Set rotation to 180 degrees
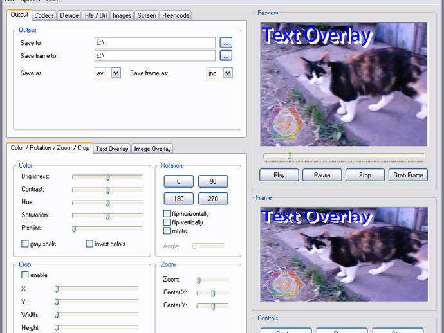Viewport: 444px width, 333px height. pos(179,199)
